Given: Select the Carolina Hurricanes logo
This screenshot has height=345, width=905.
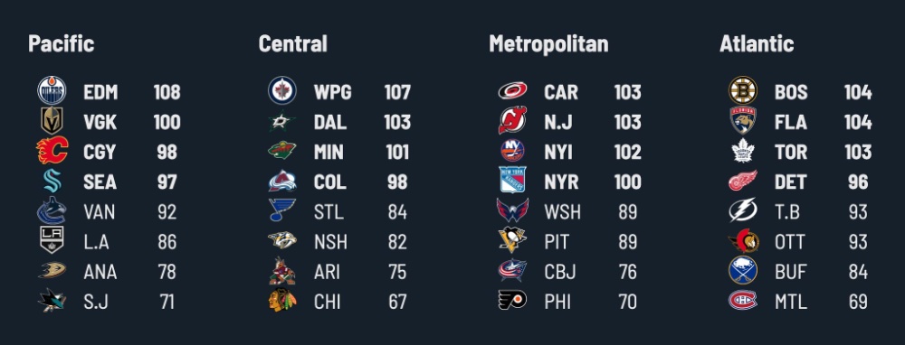Looking at the screenshot, I should (x=512, y=91).
